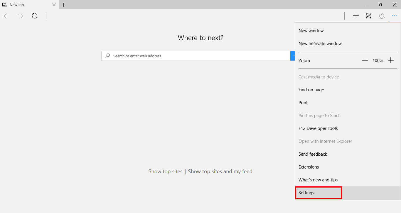This screenshot has width=401, height=213.
Task: Open a new tab with plus icon
Action: click(64, 5)
